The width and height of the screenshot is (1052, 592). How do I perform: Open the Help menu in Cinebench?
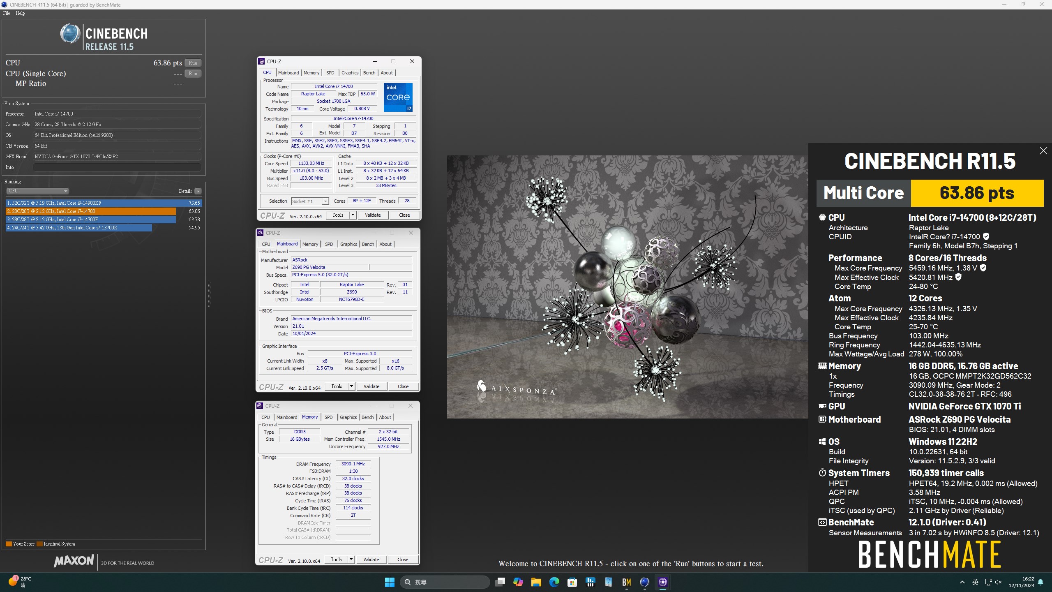pyautogui.click(x=20, y=13)
